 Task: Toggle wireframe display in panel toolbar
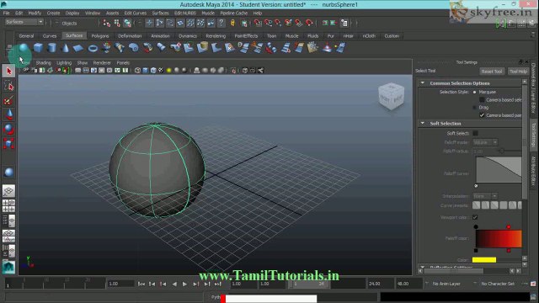click(x=137, y=71)
